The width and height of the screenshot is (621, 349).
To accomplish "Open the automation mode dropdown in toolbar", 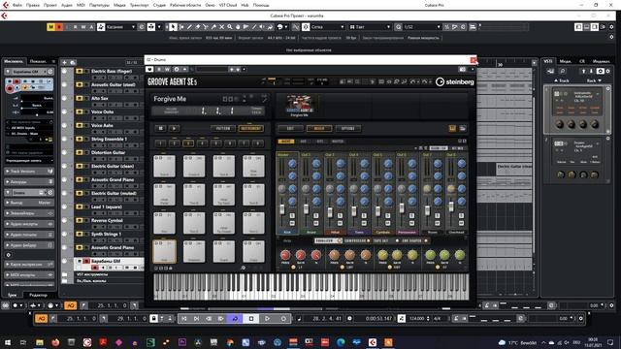I will click(x=120, y=27).
